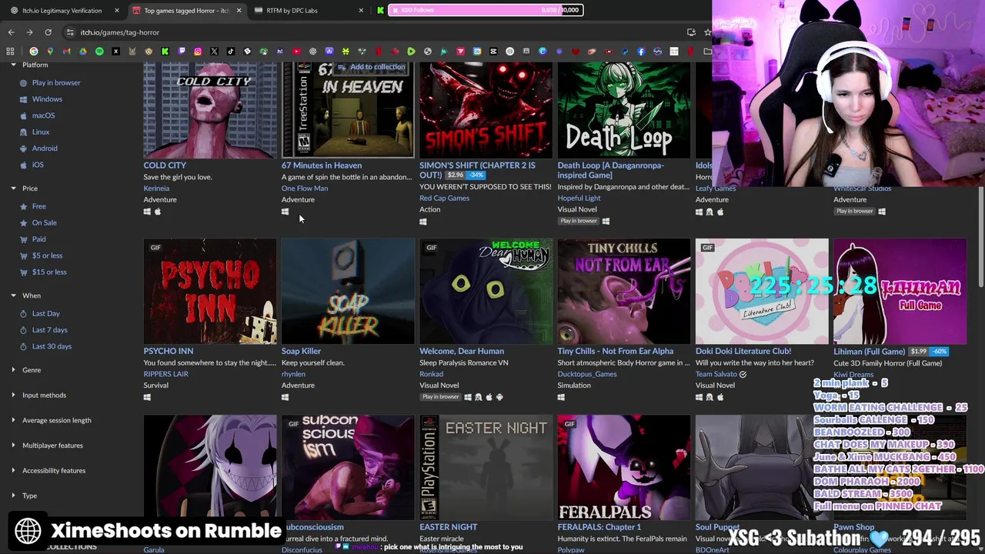
Task: Expand the Input methods filter
Action: pos(38,395)
